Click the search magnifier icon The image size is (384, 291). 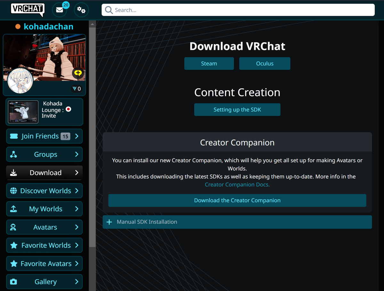click(109, 10)
